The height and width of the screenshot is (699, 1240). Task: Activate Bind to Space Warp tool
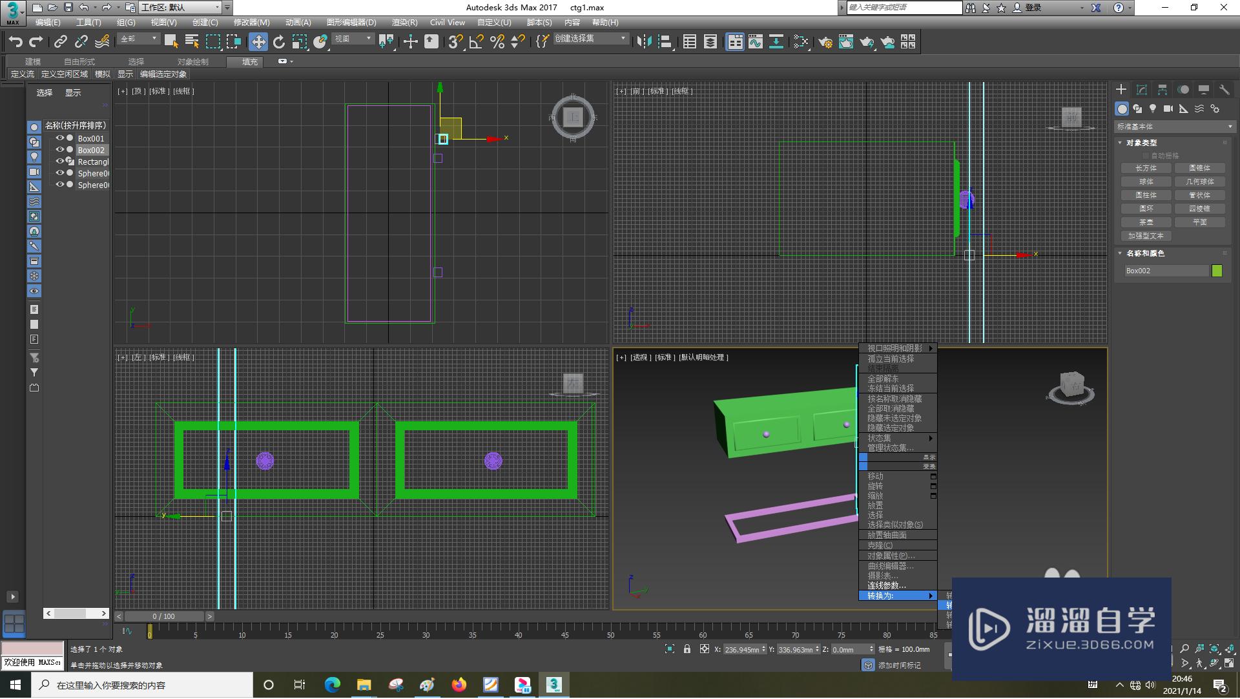[102, 42]
